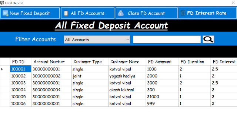Click account number 30000000004

[51, 90]
